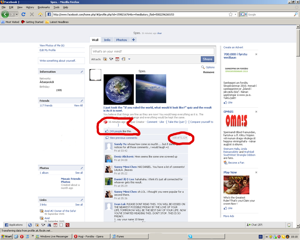The image size is (300, 240).
Task: Open Latest Headlines bookmark feed
Action: click(57, 22)
